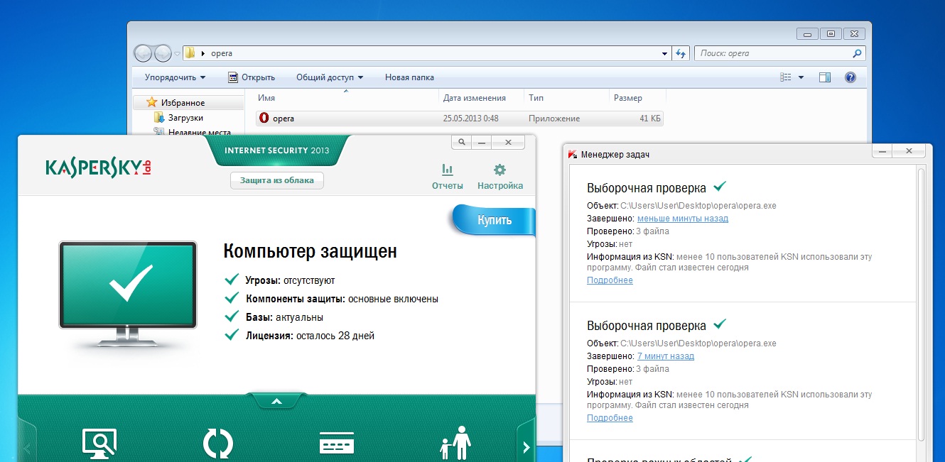Open the Scan icon in Kaspersky bottom panel
Viewport: 945px width, 462px height.
(99, 445)
